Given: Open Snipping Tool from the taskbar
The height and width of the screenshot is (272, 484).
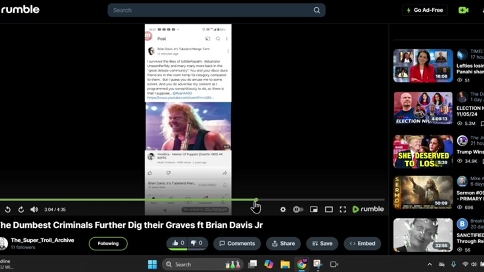Looking at the screenshot, I should [318, 264].
